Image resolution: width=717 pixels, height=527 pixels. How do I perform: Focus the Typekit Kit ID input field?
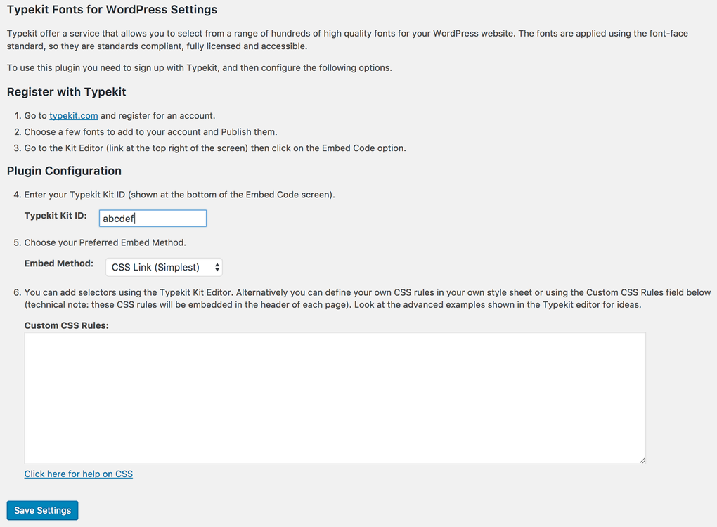153,218
